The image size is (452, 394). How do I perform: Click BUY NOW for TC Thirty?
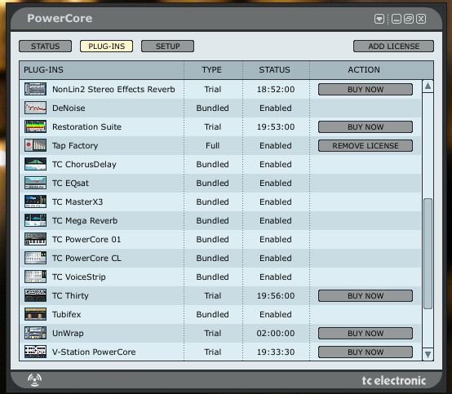coord(366,296)
